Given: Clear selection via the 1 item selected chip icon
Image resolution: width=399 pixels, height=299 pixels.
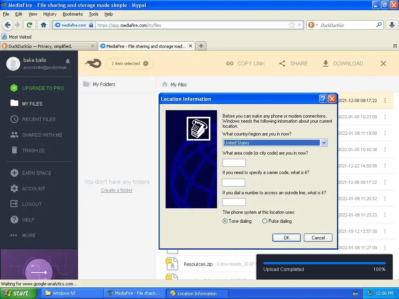Looking at the screenshot, I should click(146, 63).
